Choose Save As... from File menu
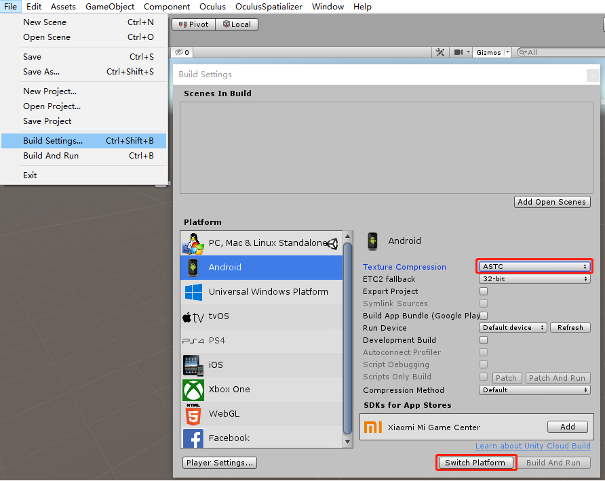Screen dimensions: 605x481 pos(83,72)
